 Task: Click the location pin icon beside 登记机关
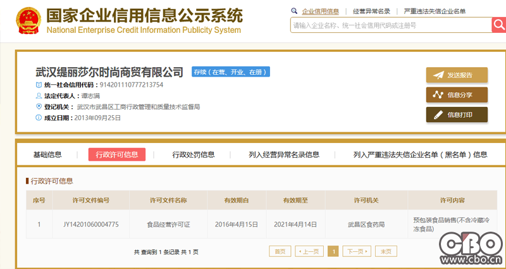pos(39,106)
